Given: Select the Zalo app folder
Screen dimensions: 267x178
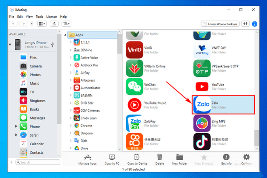Looking at the screenshot, I should pos(223,105).
